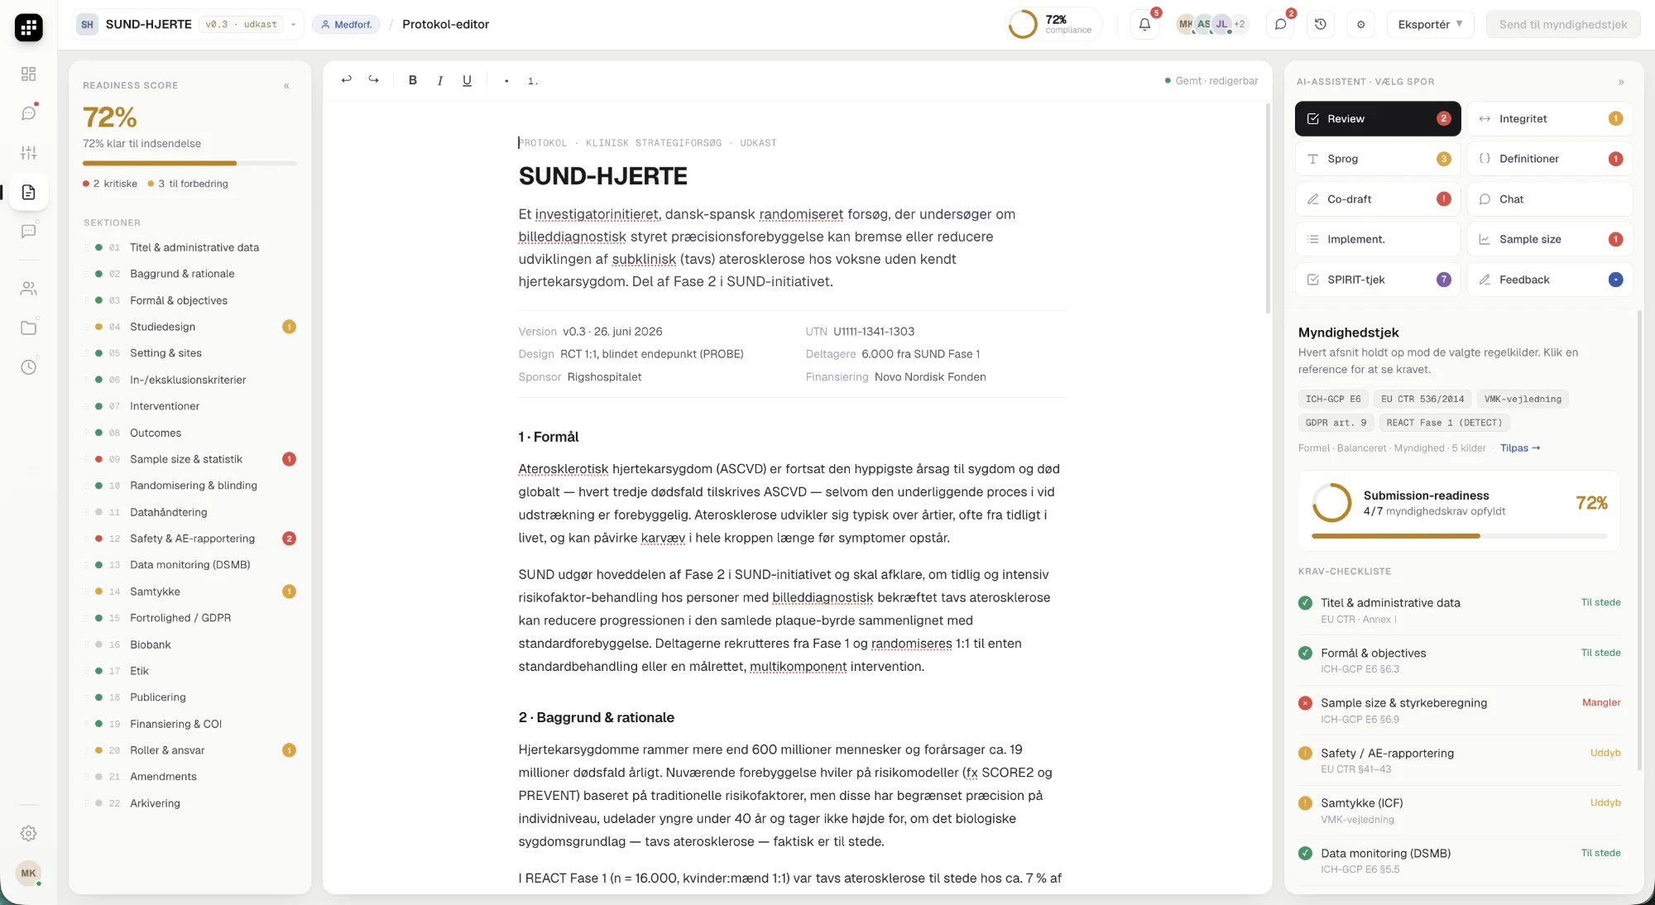Open Data monitoring (DSMB) checklist item
The image size is (1655, 905).
[x=1459, y=860]
